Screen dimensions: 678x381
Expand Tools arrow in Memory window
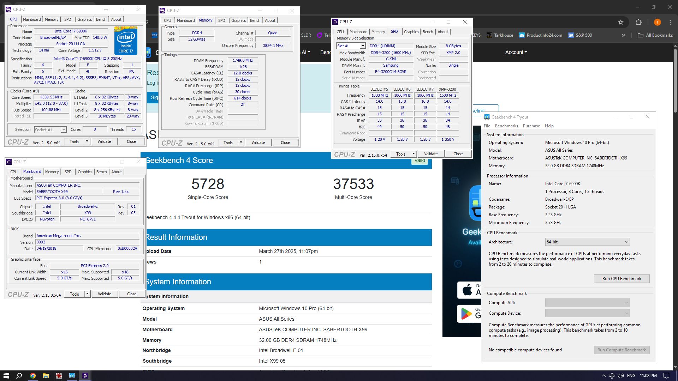tap(241, 143)
